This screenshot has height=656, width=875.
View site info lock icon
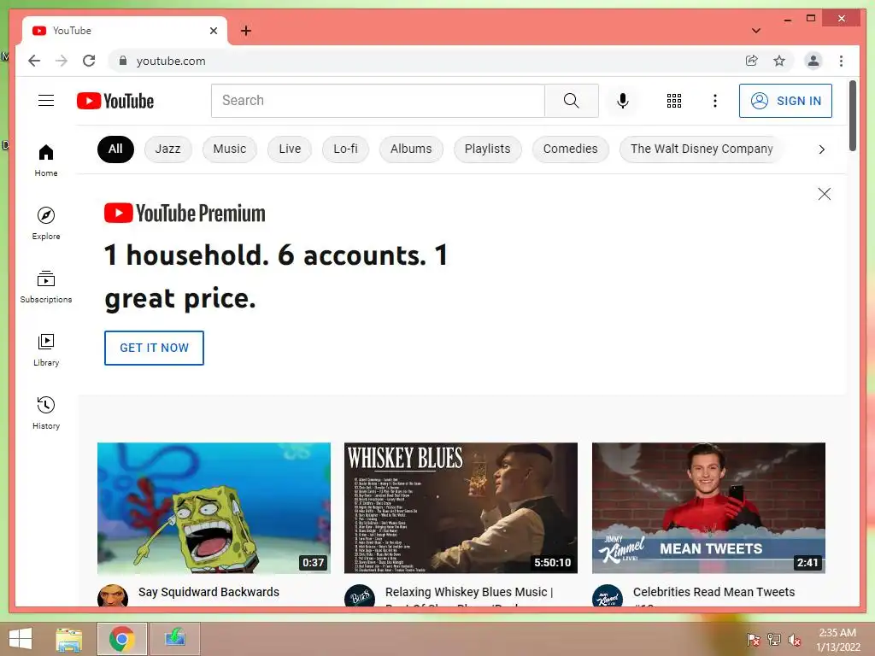123,61
